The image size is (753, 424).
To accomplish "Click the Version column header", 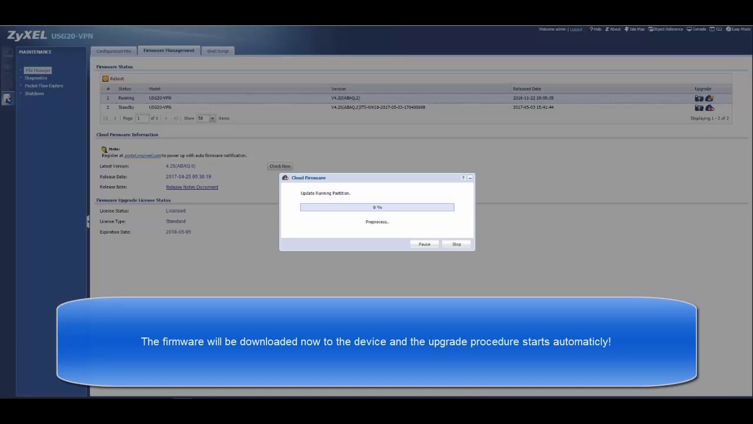I will 338,89.
